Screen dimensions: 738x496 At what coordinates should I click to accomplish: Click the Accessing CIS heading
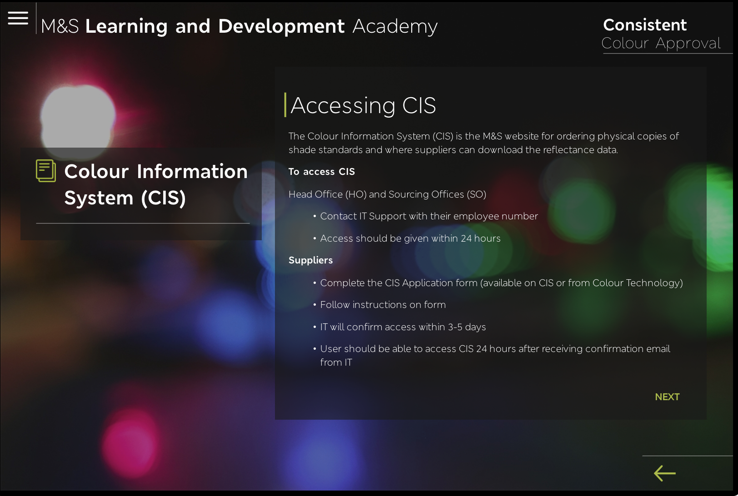(363, 105)
